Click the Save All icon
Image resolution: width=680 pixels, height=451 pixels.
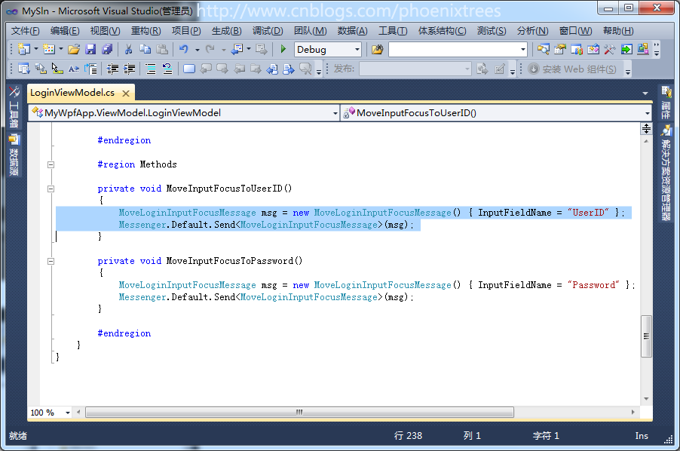pos(107,50)
